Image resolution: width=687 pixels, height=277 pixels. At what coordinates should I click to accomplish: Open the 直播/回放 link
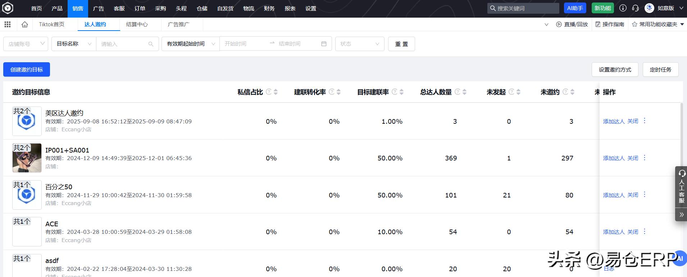point(572,24)
